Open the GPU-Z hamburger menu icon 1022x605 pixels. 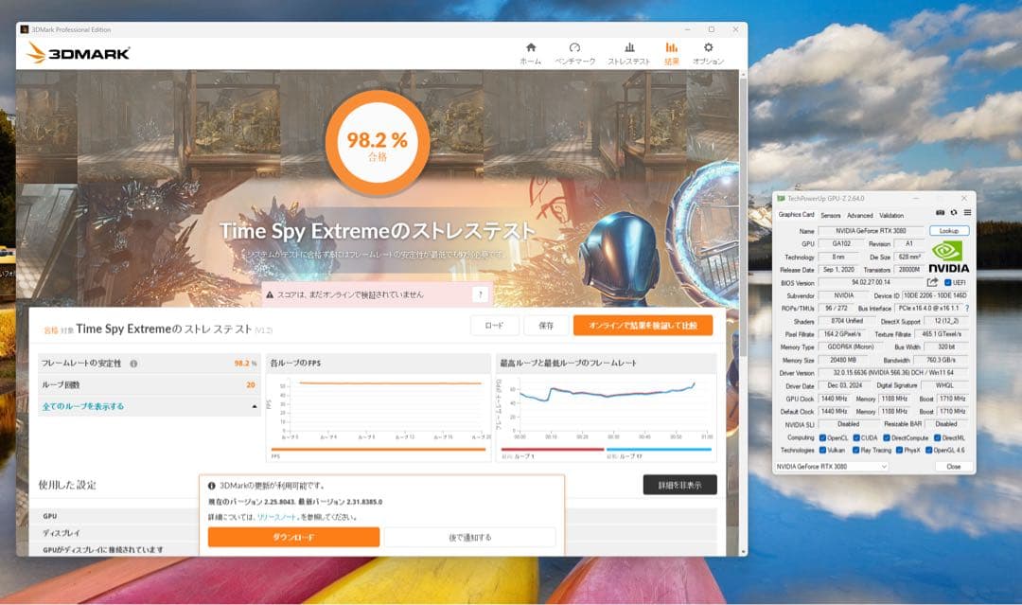pos(967,213)
